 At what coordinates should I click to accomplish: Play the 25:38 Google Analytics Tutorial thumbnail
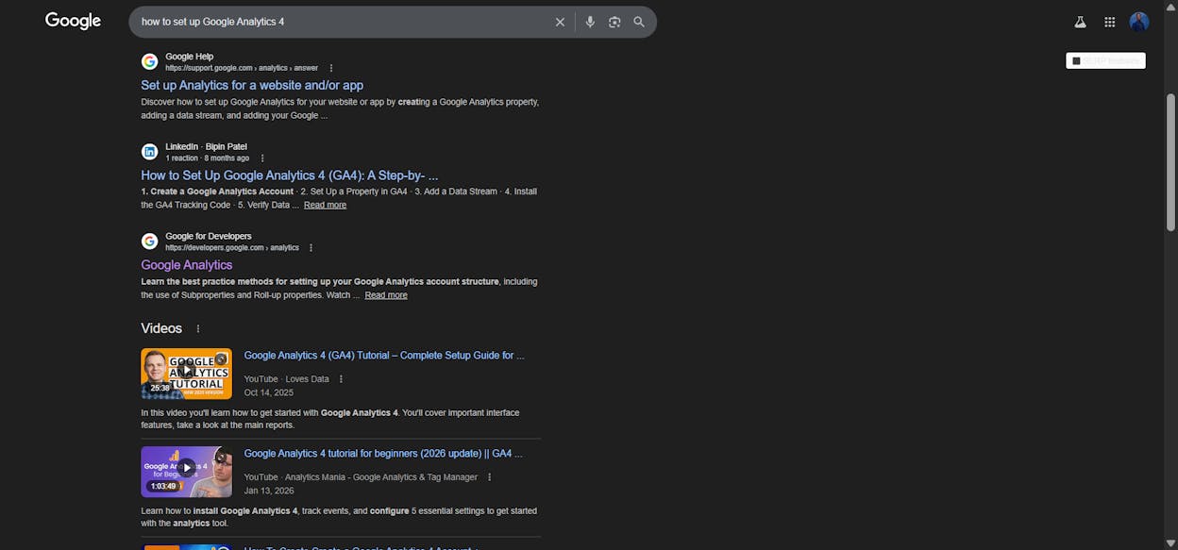(x=186, y=374)
